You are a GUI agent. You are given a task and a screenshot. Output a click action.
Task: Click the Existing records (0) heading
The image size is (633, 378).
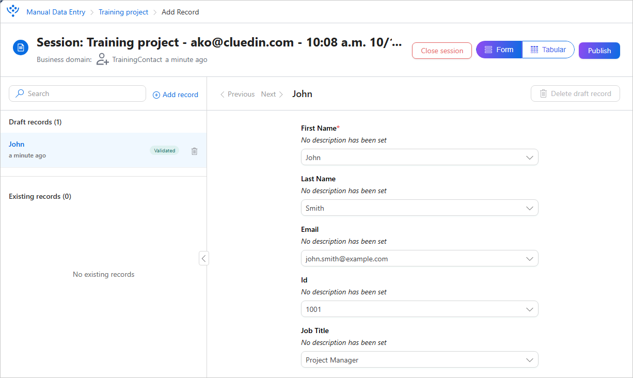[40, 196]
